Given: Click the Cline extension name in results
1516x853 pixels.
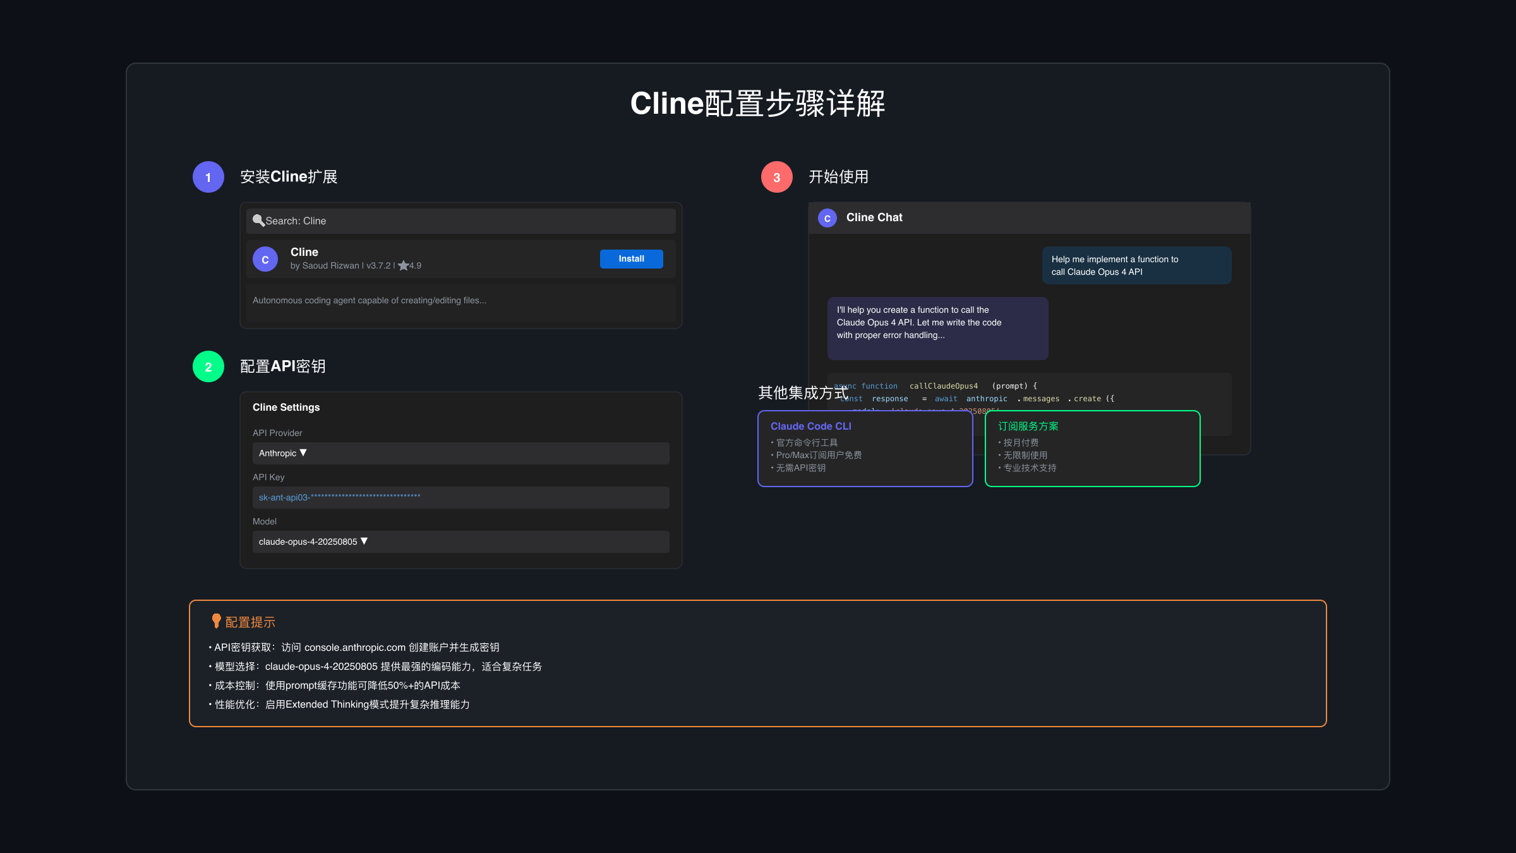Looking at the screenshot, I should pos(304,252).
